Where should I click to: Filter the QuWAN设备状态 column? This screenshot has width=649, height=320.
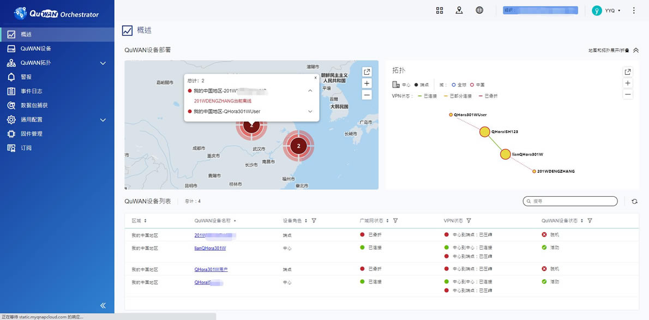pos(590,221)
